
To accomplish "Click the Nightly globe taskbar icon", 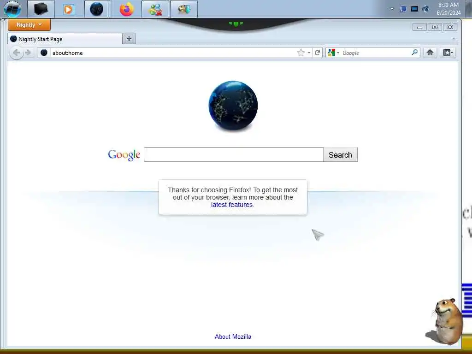I will [x=96, y=9].
